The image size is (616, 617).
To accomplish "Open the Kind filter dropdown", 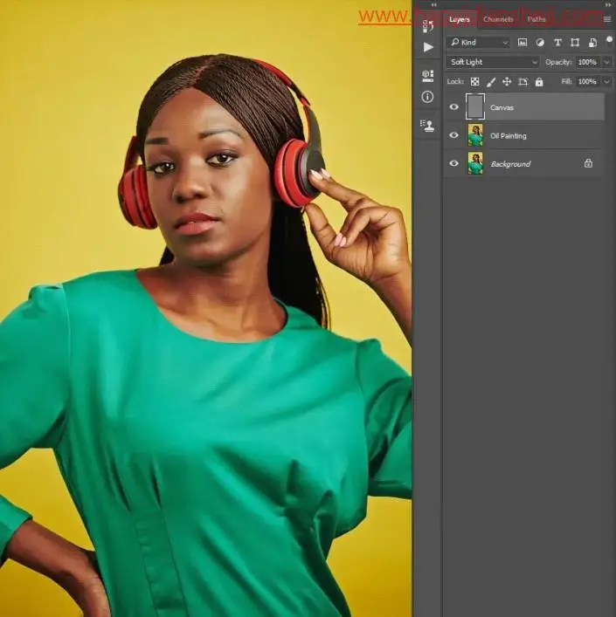I will pos(478,43).
